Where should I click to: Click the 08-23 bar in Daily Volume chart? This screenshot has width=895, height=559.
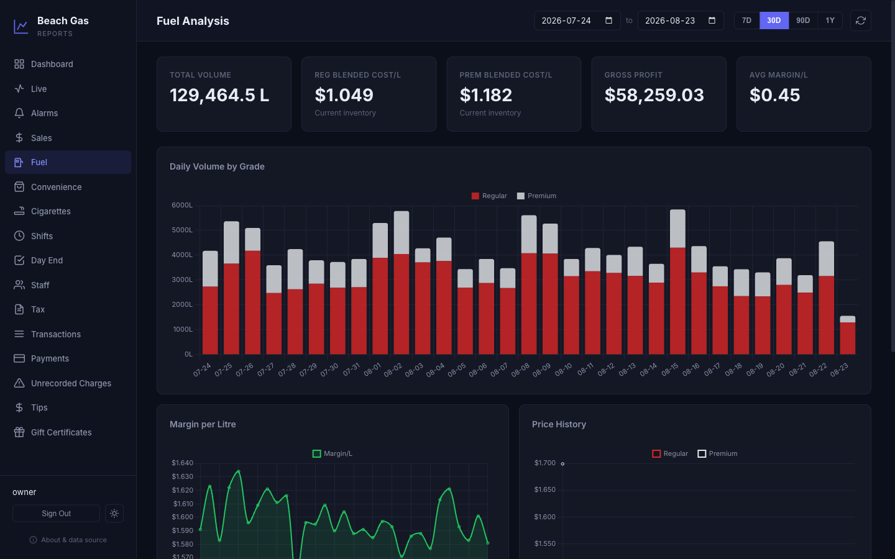tap(848, 335)
